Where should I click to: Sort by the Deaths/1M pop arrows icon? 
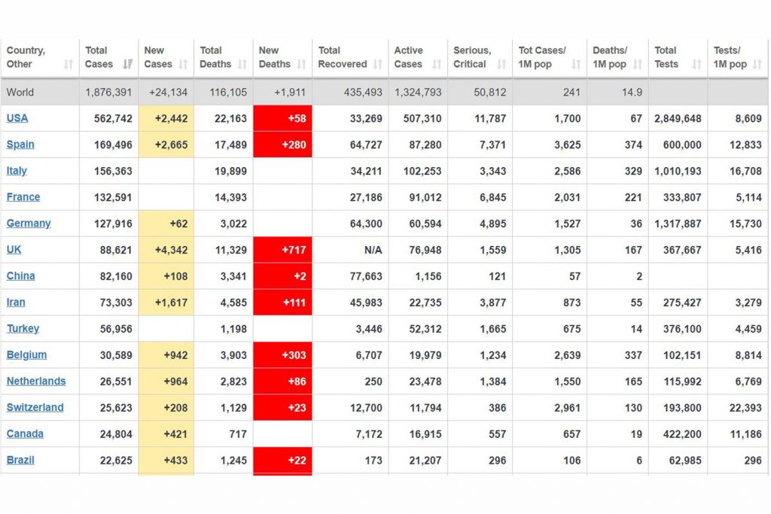coord(638,64)
